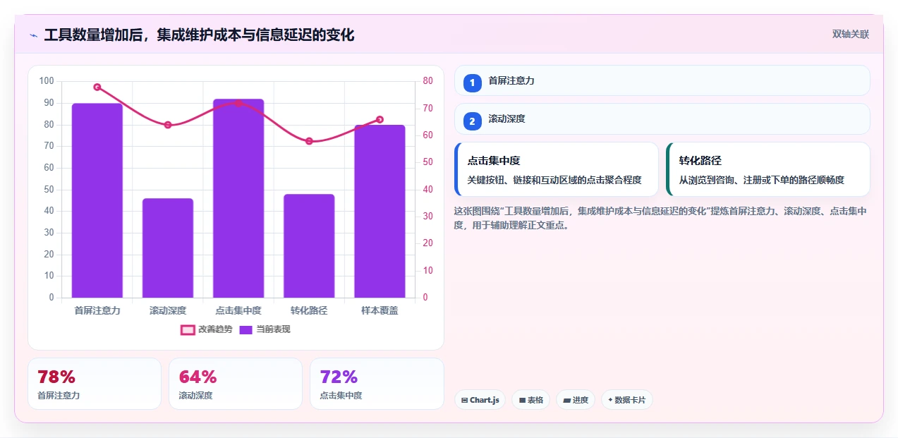Click the x-axis label 点击集中度

coord(238,310)
